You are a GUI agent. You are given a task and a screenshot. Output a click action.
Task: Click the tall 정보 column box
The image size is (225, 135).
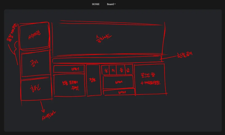pyautogui.click(x=94, y=80)
